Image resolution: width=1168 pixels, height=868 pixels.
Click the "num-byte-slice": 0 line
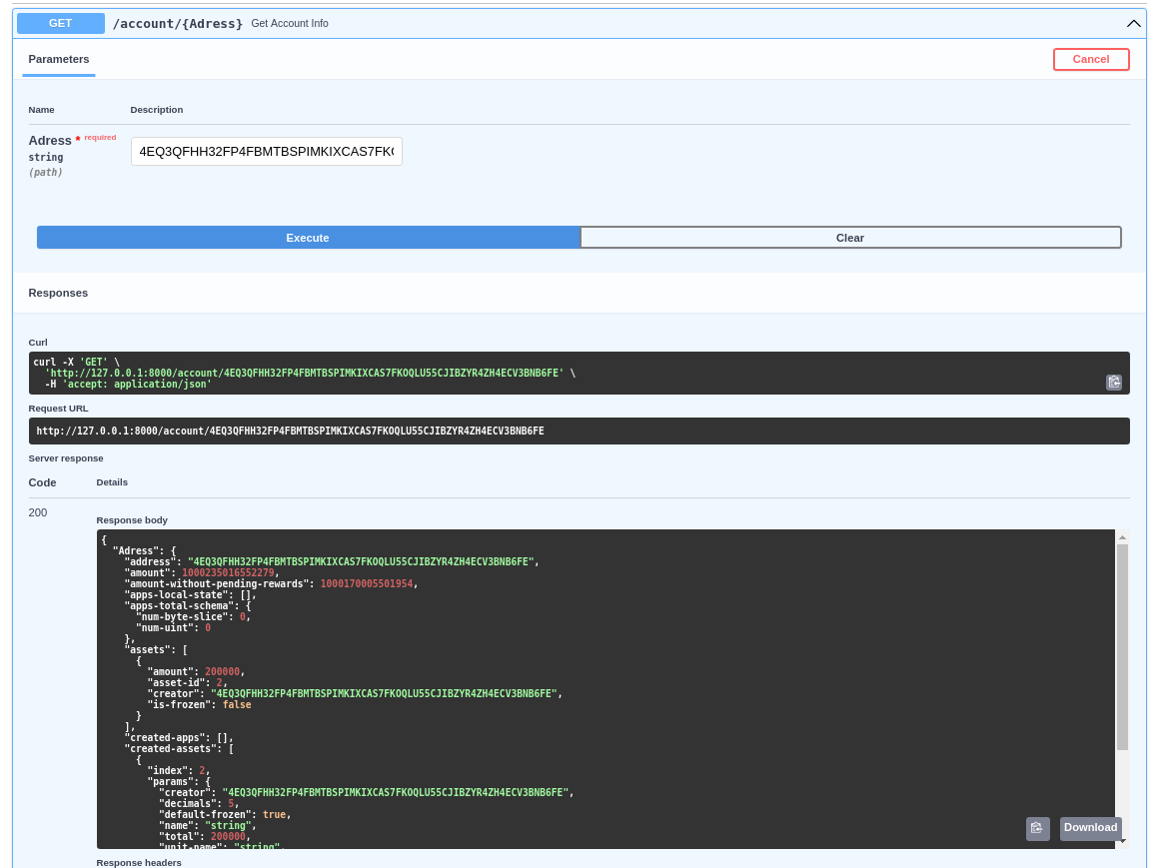coord(193,617)
